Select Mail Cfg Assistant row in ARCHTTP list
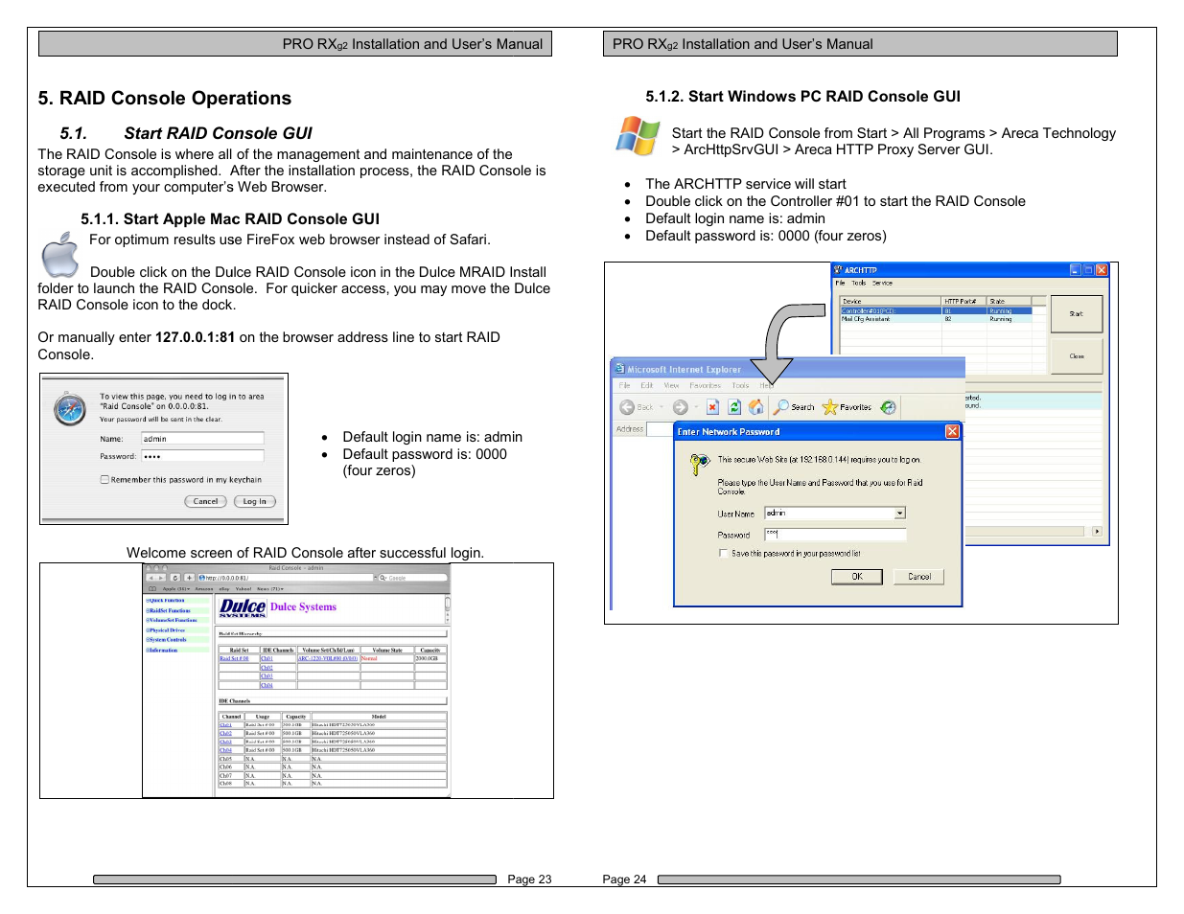This screenshot has width=1184, height=914. tap(936, 319)
